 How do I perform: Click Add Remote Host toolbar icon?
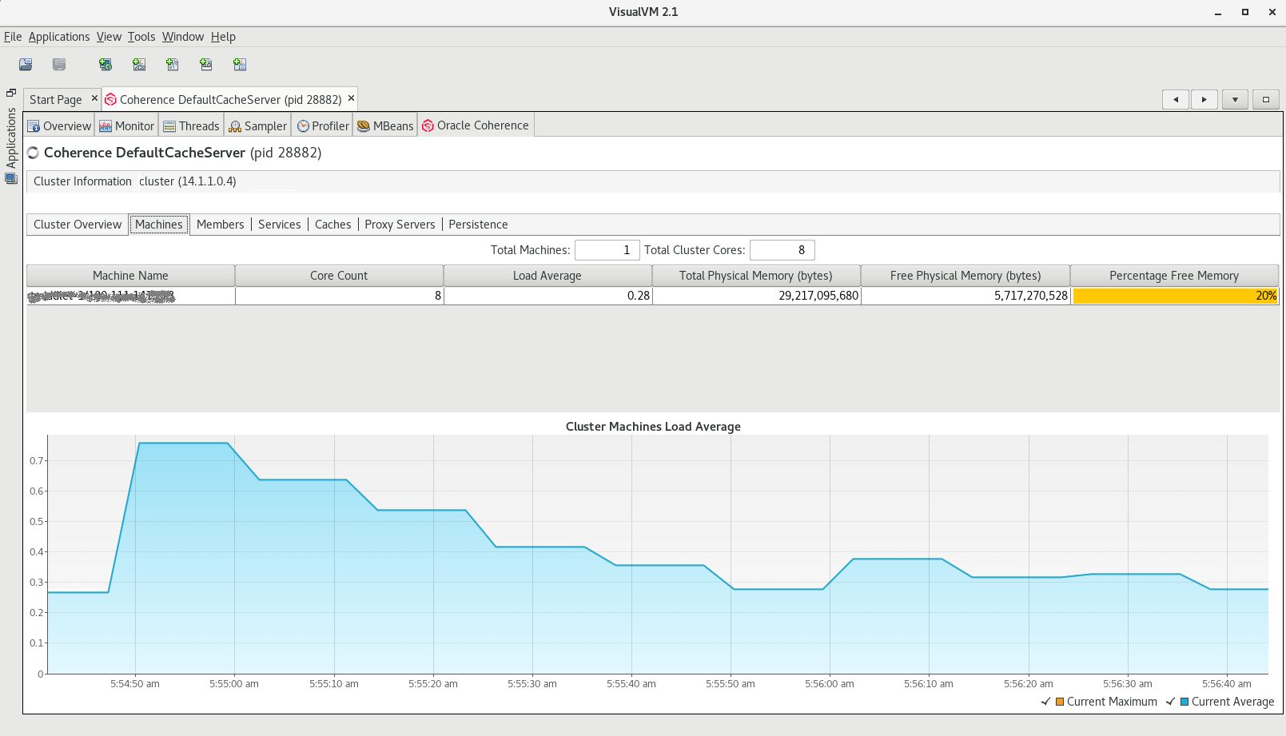point(106,65)
